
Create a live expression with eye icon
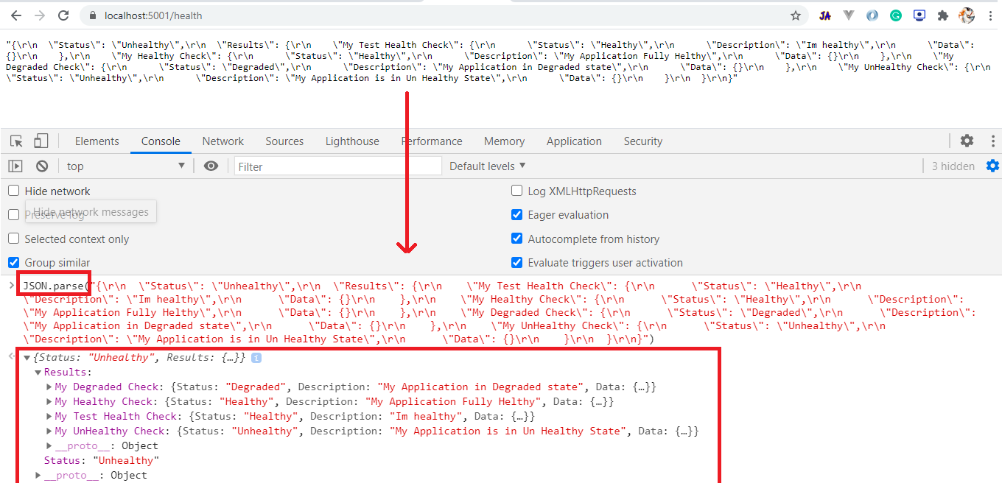click(x=211, y=166)
